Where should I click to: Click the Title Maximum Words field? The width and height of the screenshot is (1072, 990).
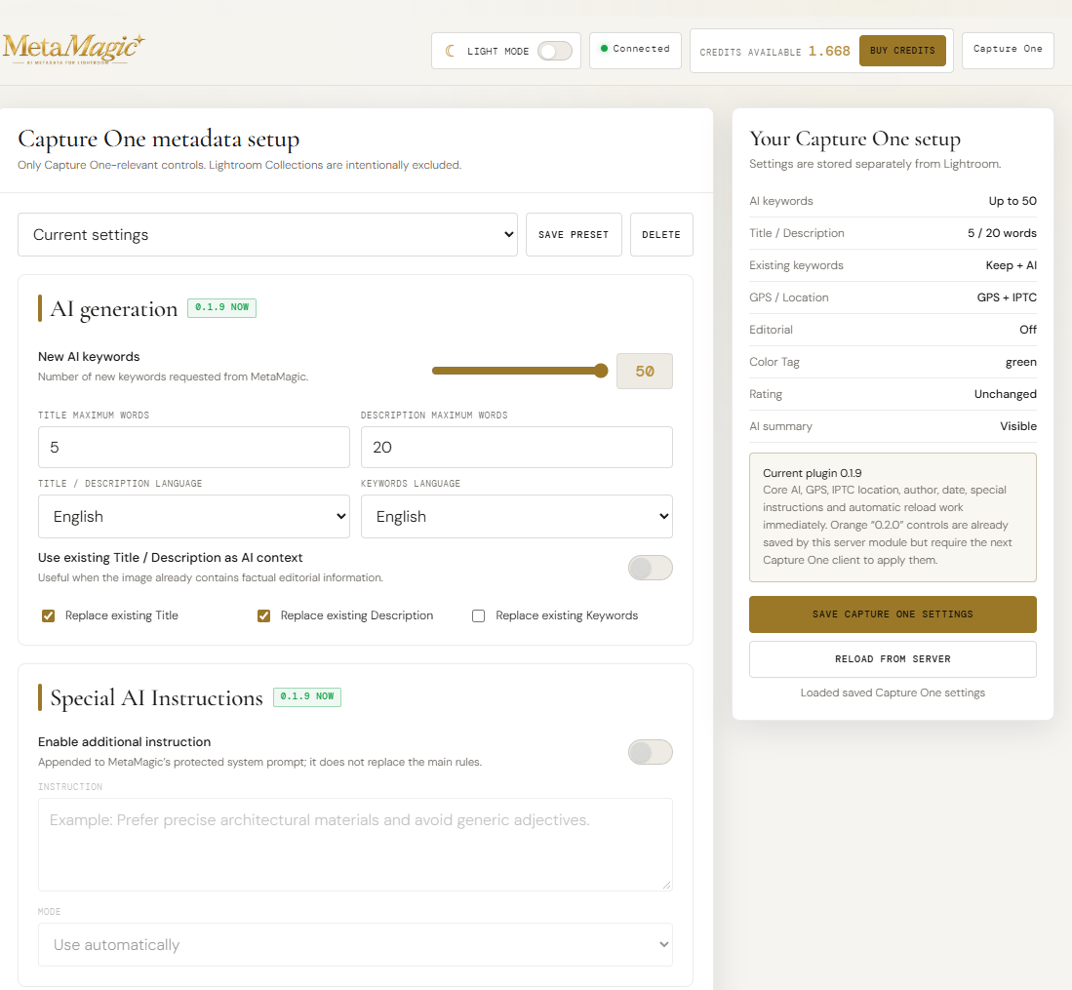click(x=194, y=447)
